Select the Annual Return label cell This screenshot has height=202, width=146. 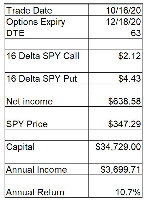tap(47, 192)
